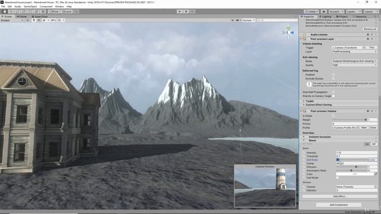Open the Anti-aliasing Mode dropdown
Image resolution: width=381 pixels, height=214 pixels.
[x=354, y=61]
